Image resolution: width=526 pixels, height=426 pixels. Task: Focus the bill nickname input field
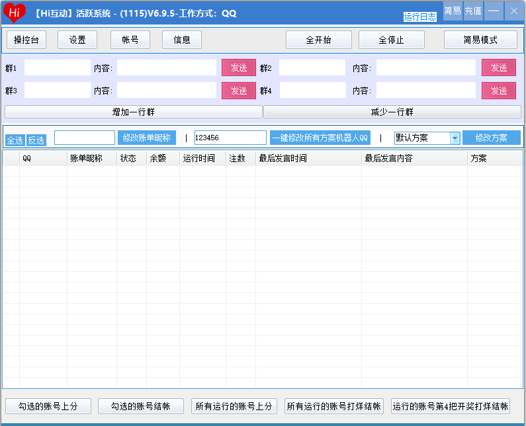click(x=85, y=138)
